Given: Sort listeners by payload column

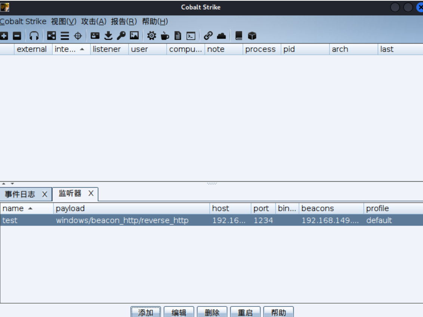Looking at the screenshot, I should [x=132, y=208].
